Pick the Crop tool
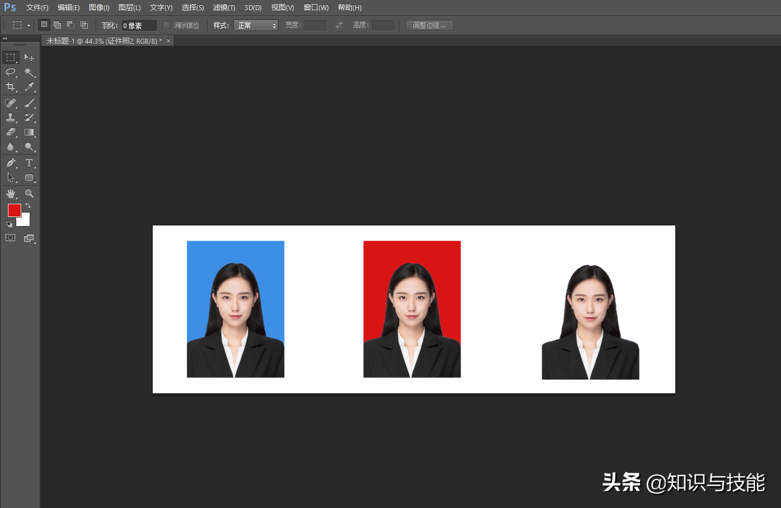Image resolution: width=781 pixels, height=508 pixels. pos(11,87)
